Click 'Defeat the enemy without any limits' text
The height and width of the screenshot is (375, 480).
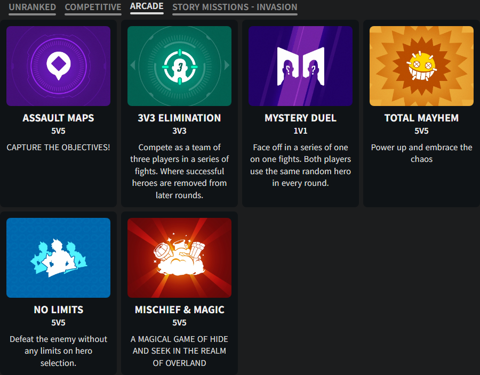[59, 351]
